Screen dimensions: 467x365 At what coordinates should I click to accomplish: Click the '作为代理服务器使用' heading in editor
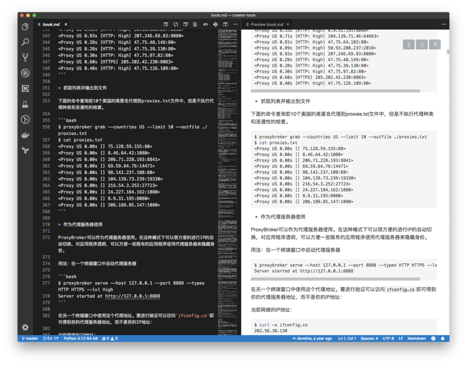tap(83, 225)
